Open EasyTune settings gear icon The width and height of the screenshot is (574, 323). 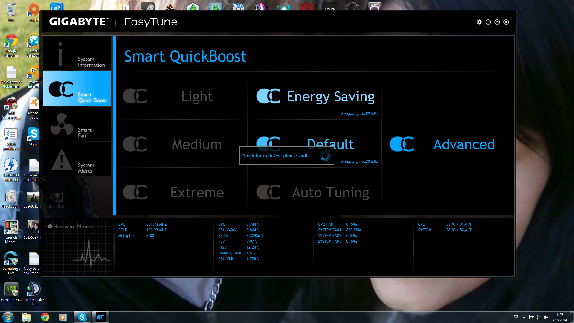(x=479, y=22)
